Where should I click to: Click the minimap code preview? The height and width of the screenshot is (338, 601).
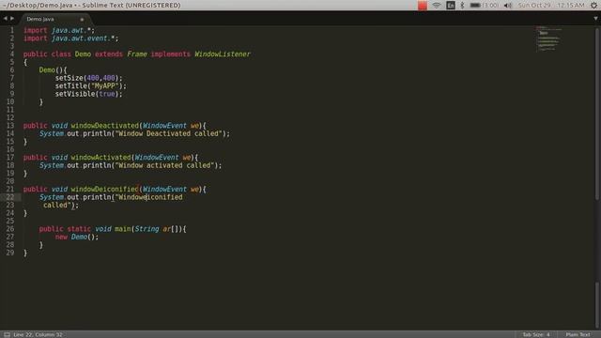[548, 38]
